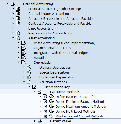Select Unplanned Depreciation tree item

point(57,77)
